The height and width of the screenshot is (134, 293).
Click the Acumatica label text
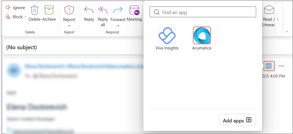[202, 48]
